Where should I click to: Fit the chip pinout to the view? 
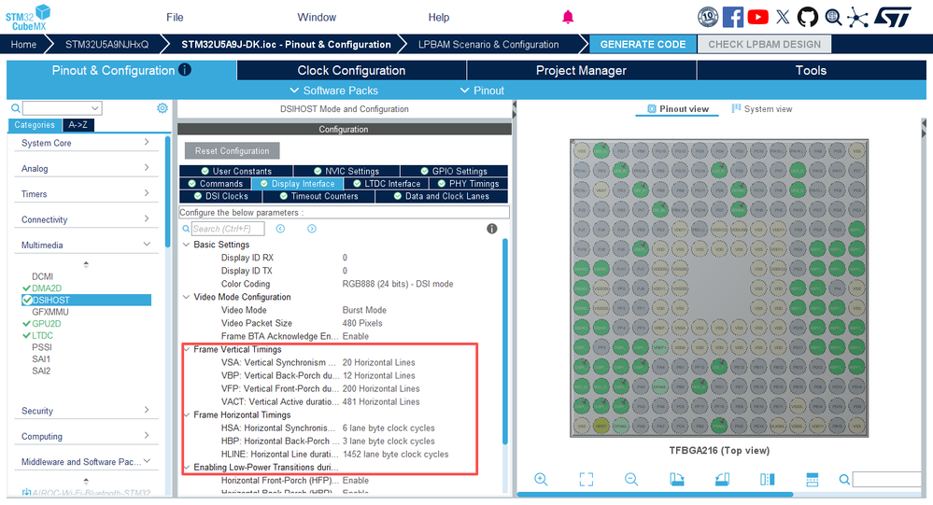tap(587, 479)
